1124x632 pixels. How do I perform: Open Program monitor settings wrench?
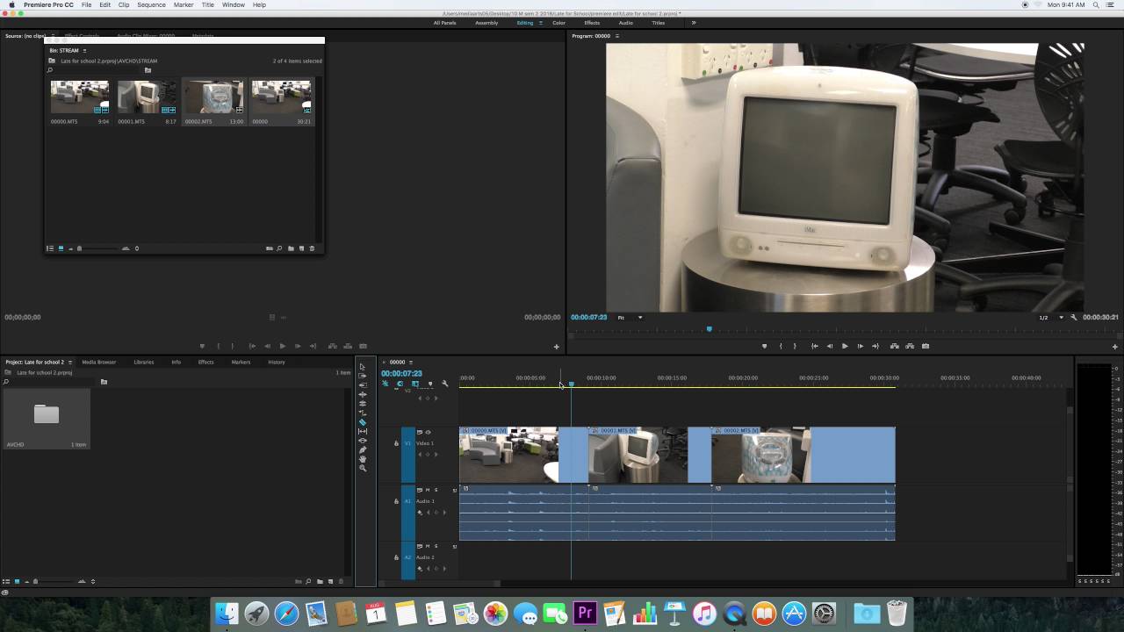pyautogui.click(x=1073, y=317)
